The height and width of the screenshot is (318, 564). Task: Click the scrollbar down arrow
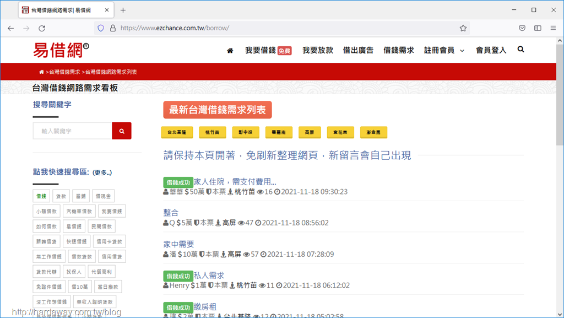pyautogui.click(x=560, y=314)
